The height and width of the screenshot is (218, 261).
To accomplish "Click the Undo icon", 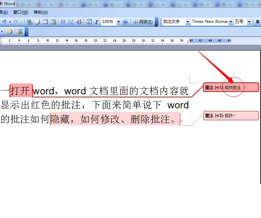I will 4,22.
